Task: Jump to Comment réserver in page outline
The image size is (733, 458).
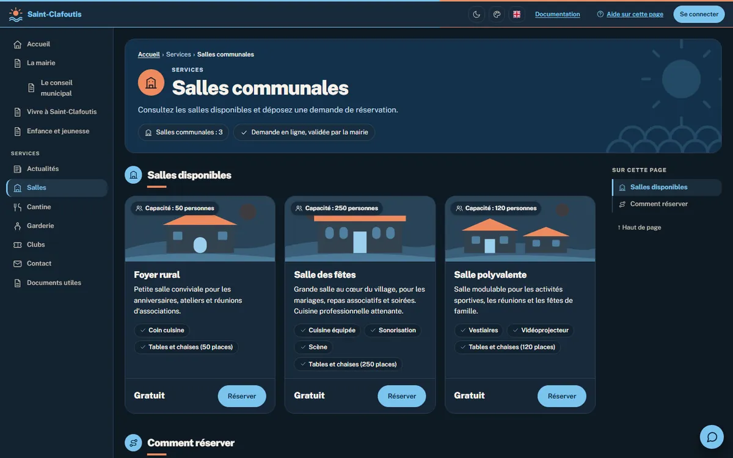Action: (666, 204)
